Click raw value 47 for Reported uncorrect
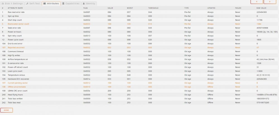The width and height of the screenshot is (279, 115). coord(258,47)
